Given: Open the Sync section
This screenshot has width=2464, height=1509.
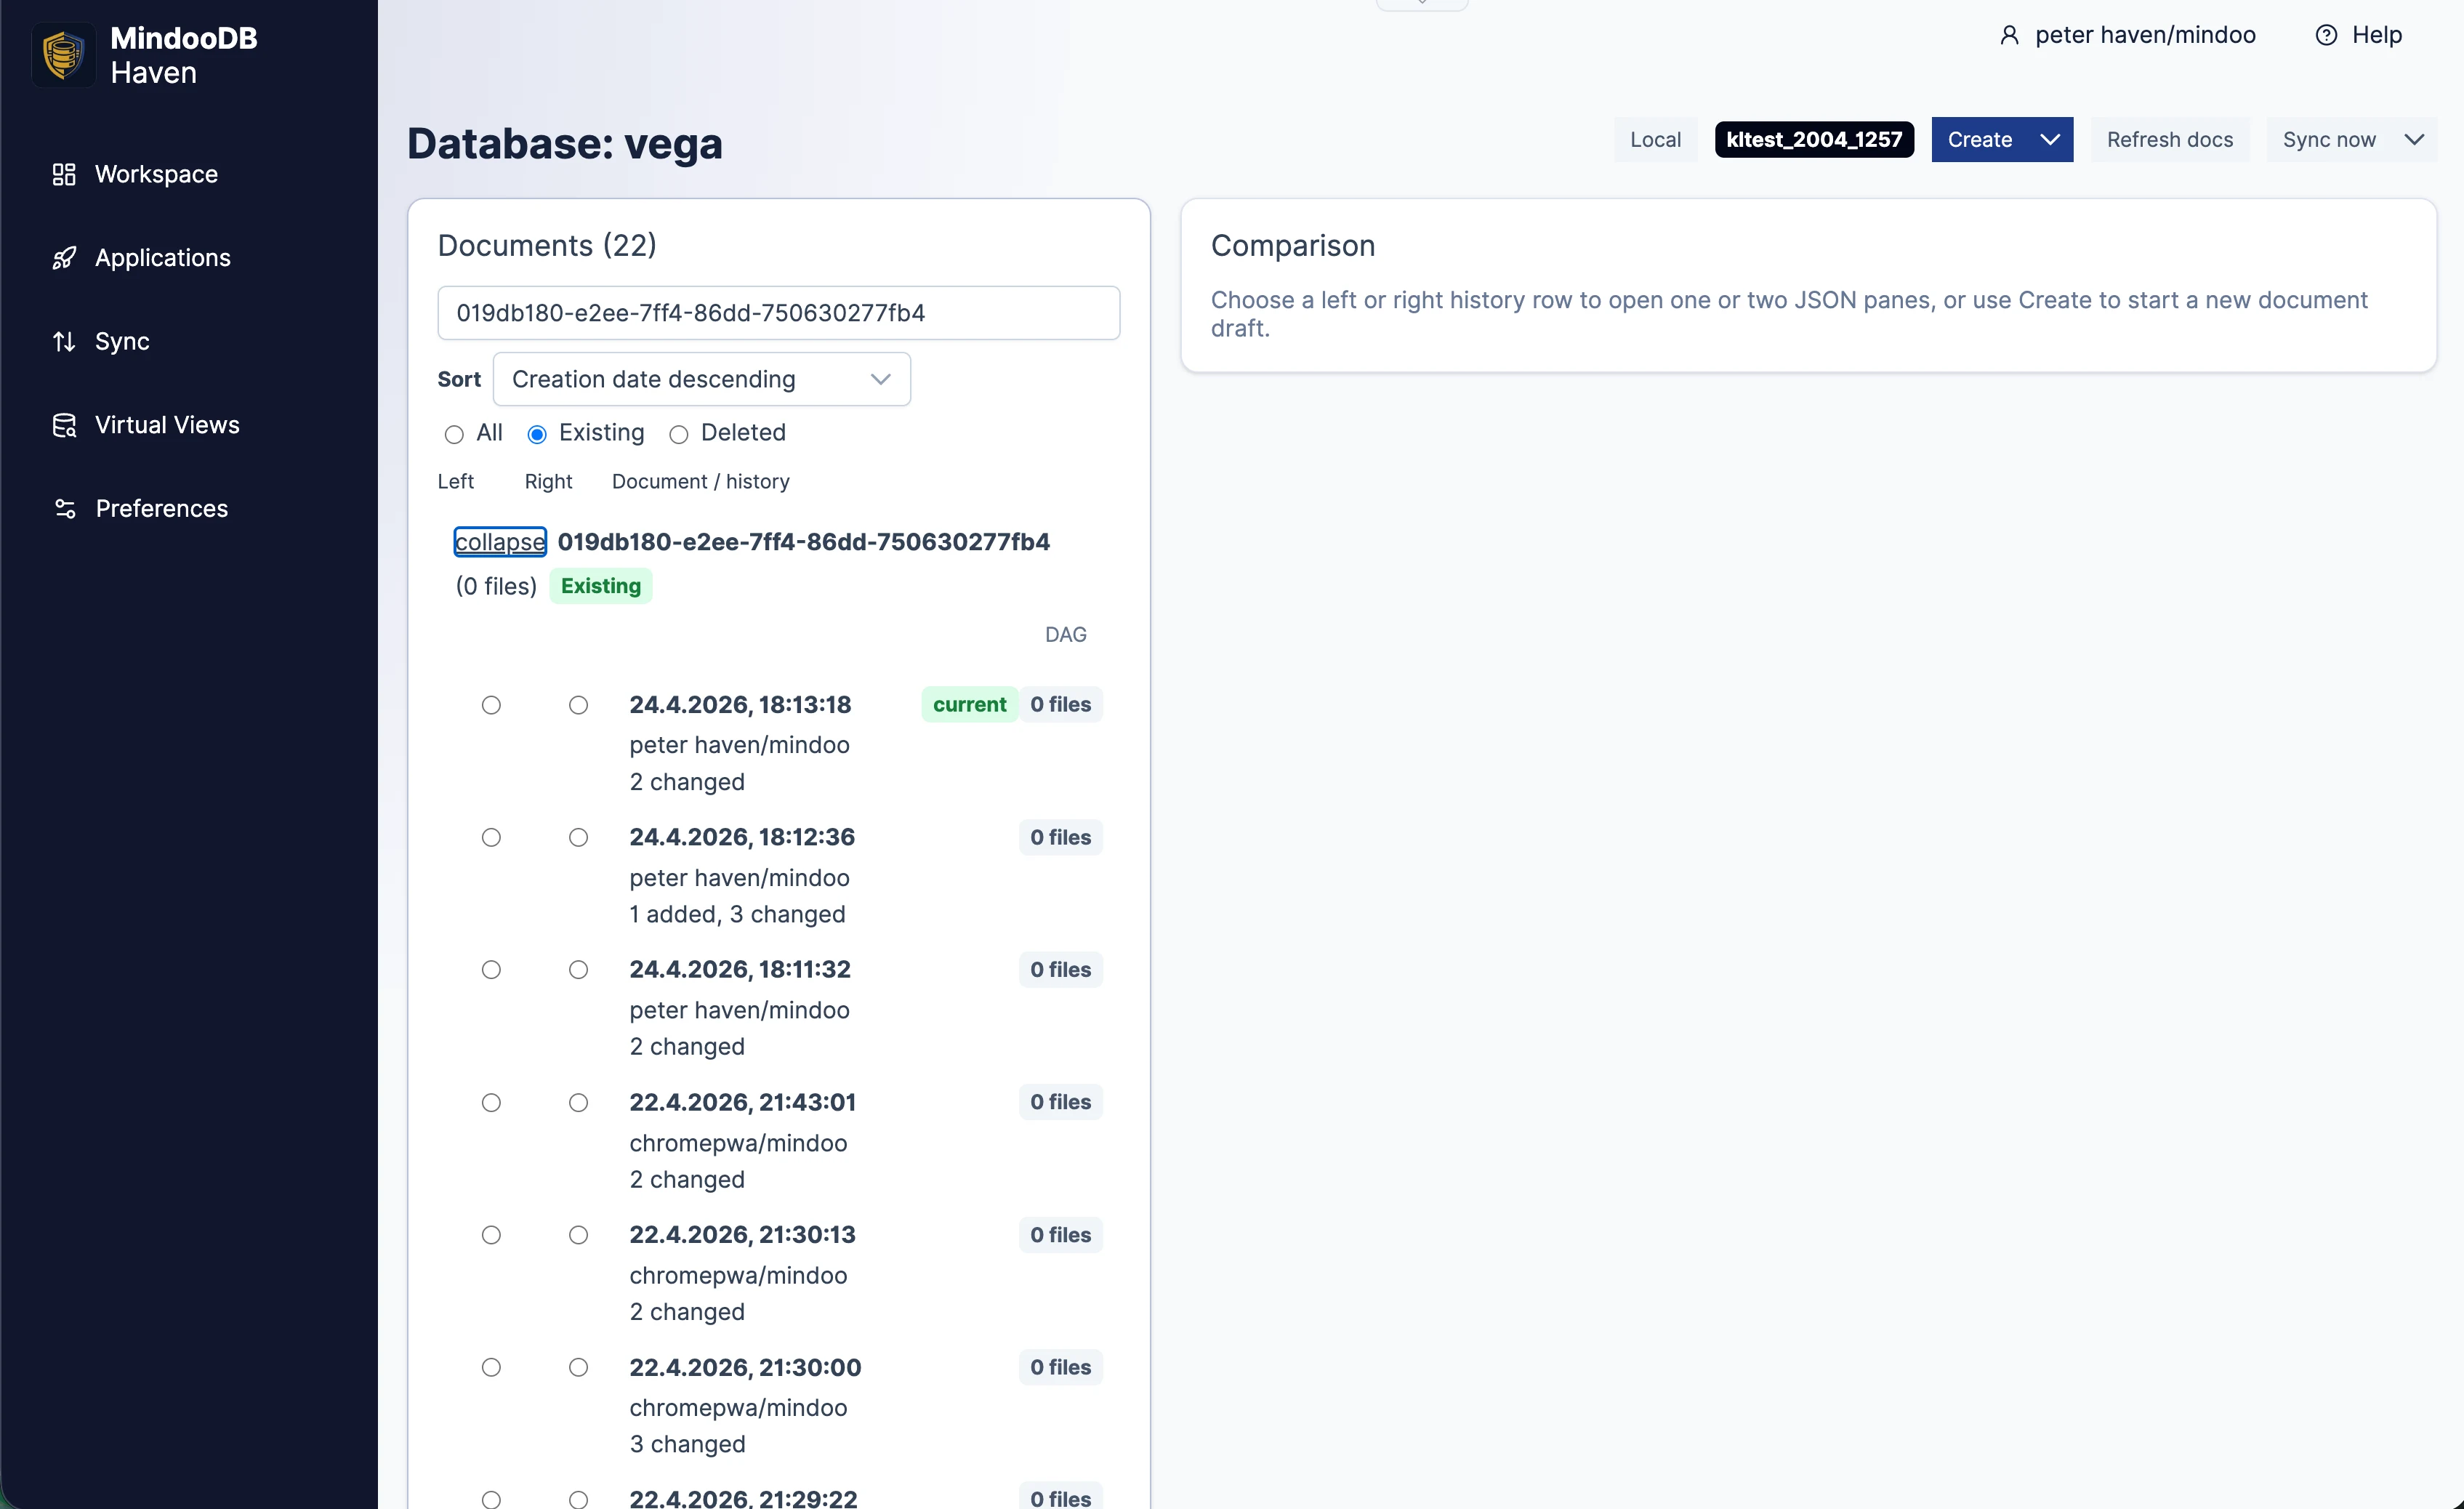Looking at the screenshot, I should [123, 341].
